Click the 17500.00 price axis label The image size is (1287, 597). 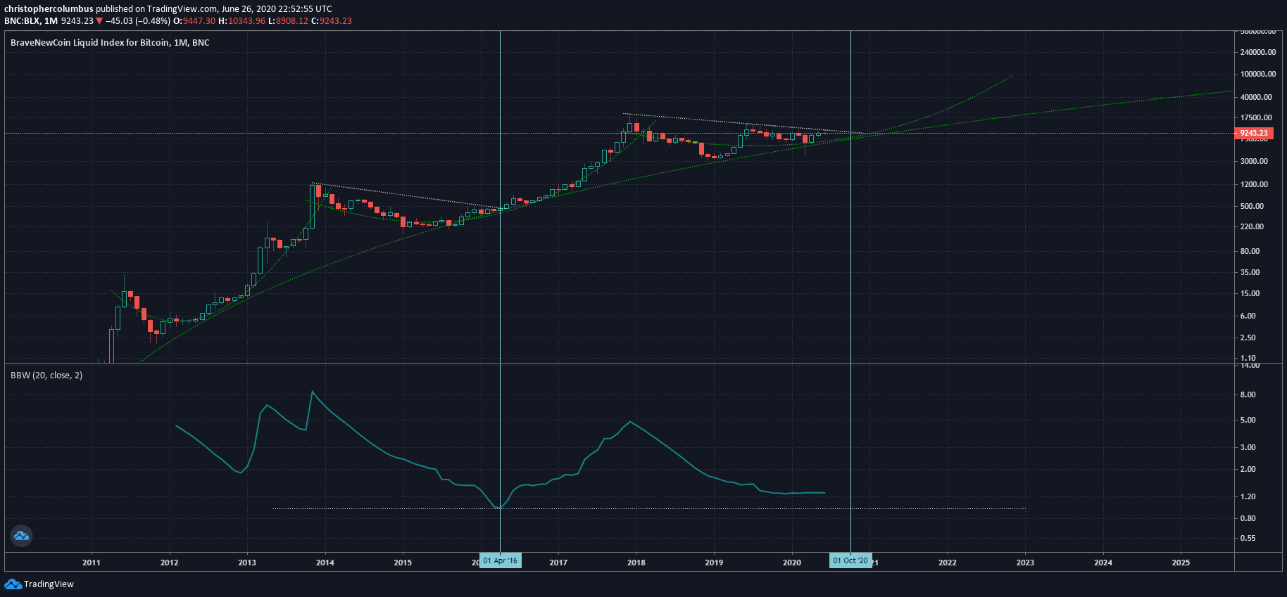click(x=1256, y=117)
